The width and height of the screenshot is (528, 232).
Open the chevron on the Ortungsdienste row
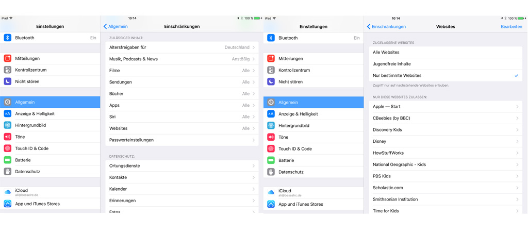[x=254, y=165]
